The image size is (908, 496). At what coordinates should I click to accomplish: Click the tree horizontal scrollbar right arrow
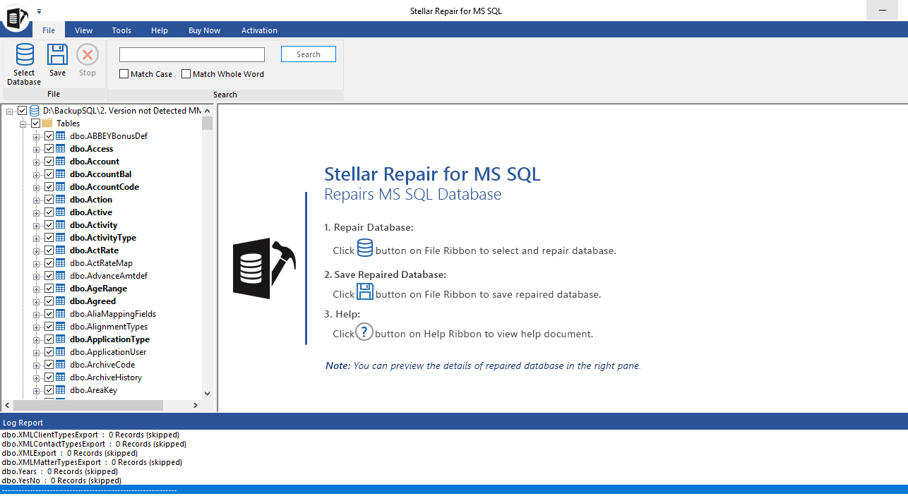pos(196,406)
